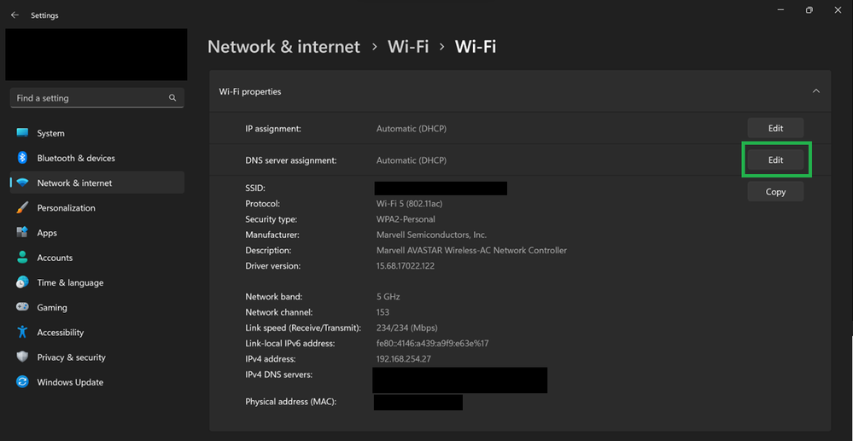
Task: Collapse the Wi-Fi properties section chevron
Action: pos(815,91)
